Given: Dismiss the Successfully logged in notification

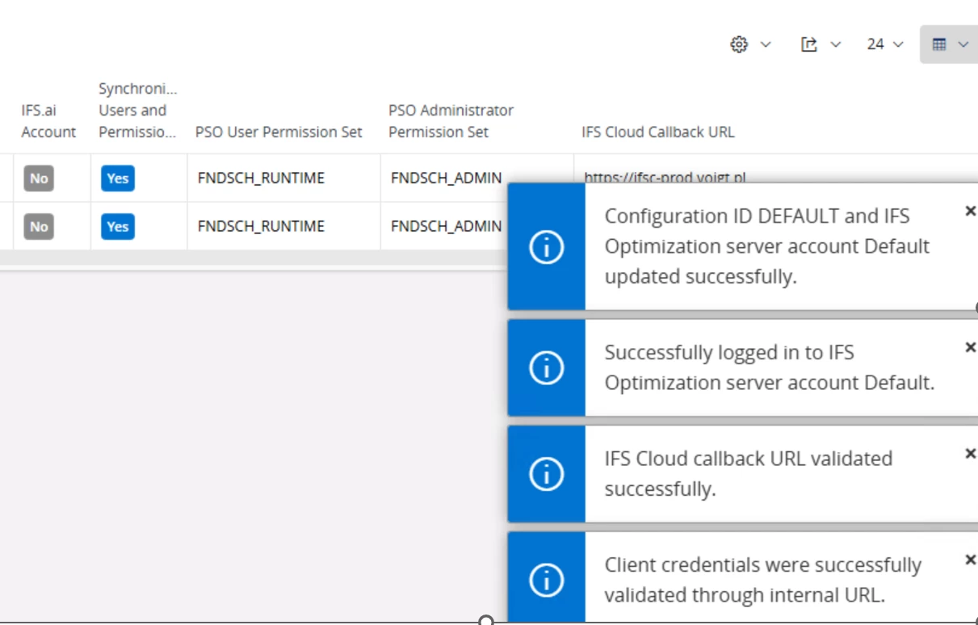Looking at the screenshot, I should (x=971, y=347).
